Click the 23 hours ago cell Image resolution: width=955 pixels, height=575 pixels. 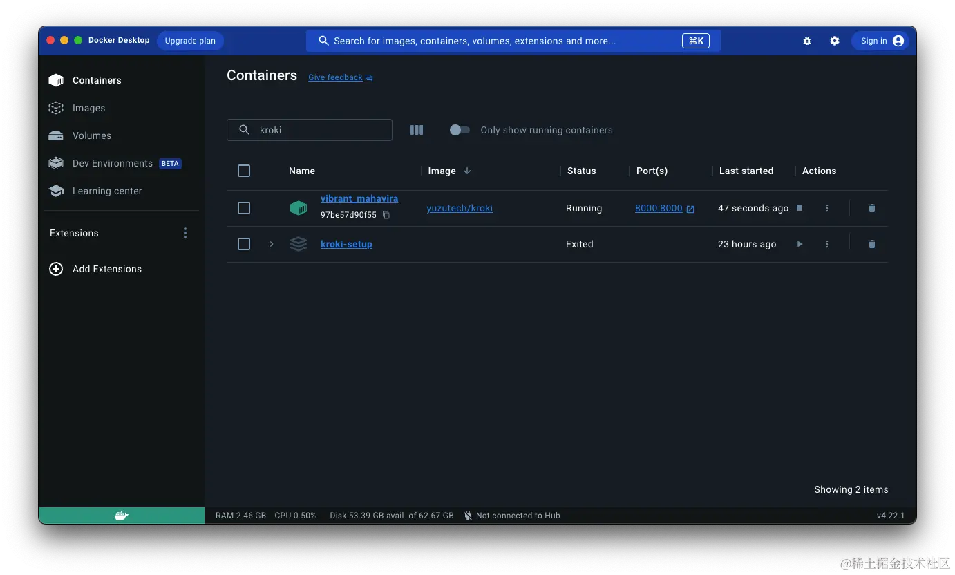(747, 244)
